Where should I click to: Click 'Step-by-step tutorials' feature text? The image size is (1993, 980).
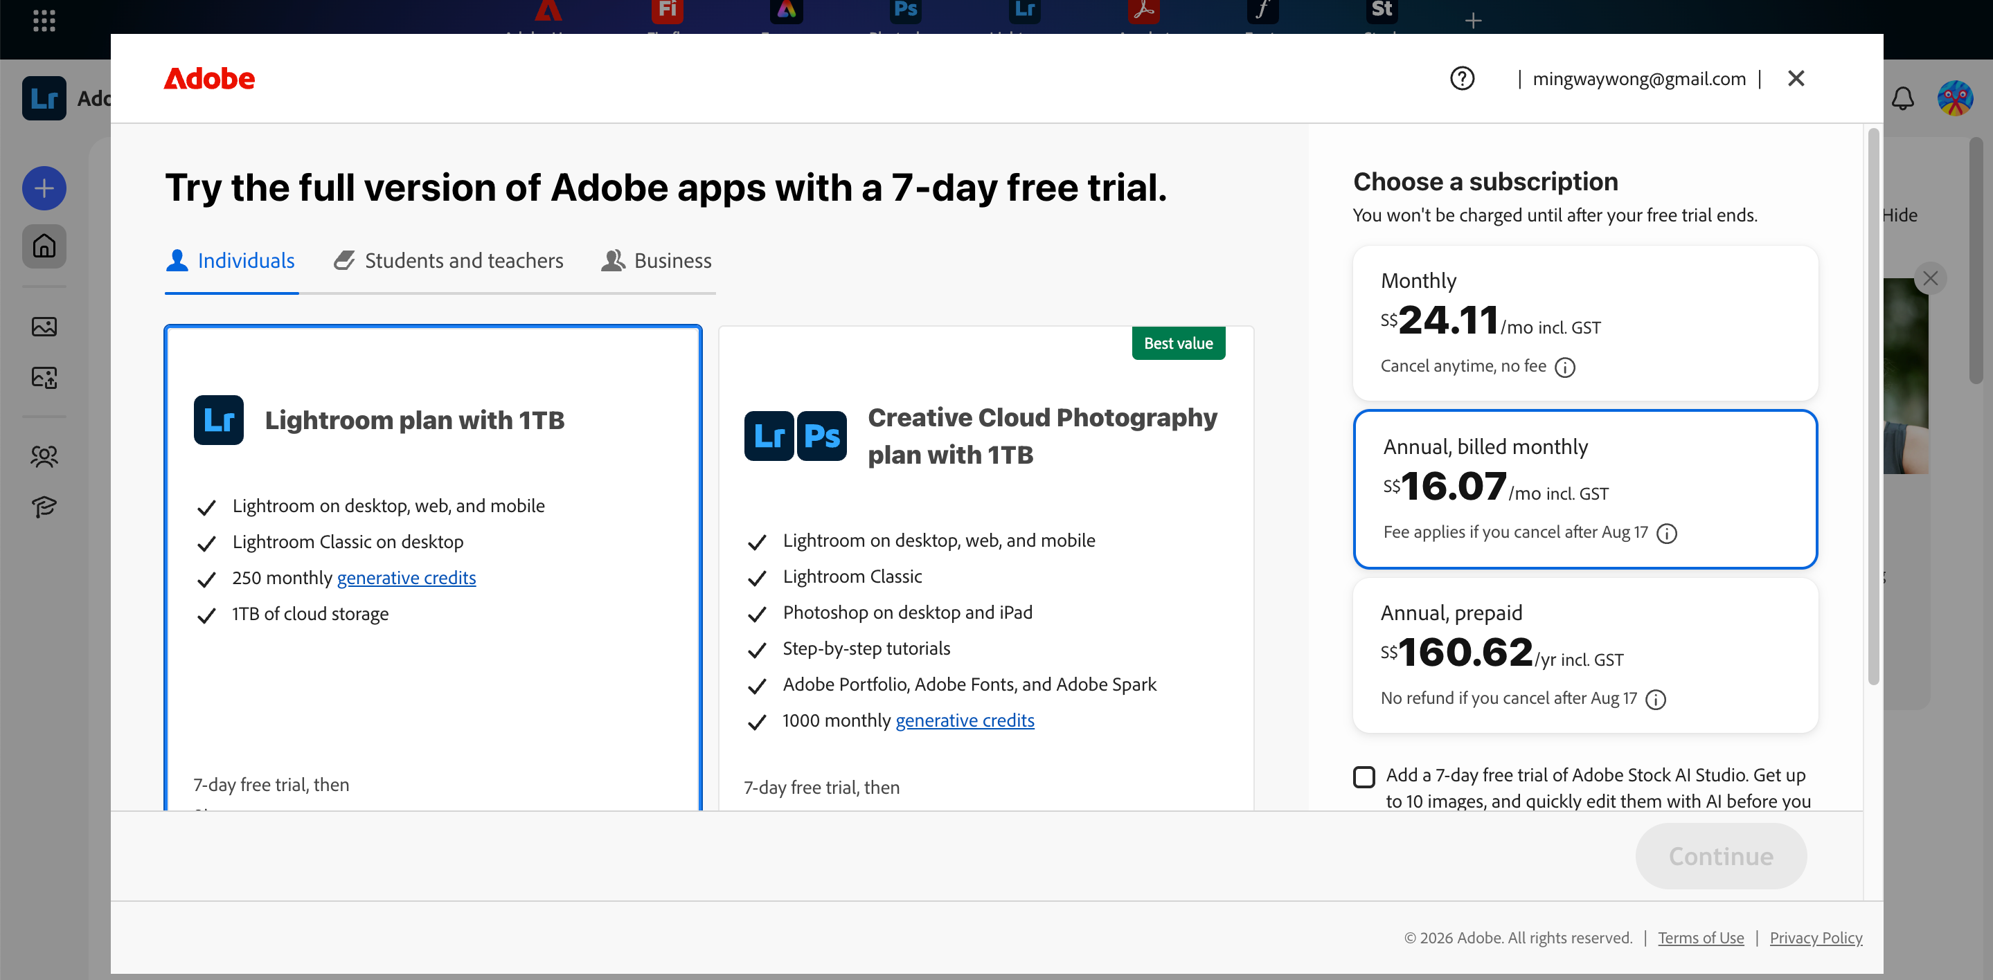pos(866,648)
